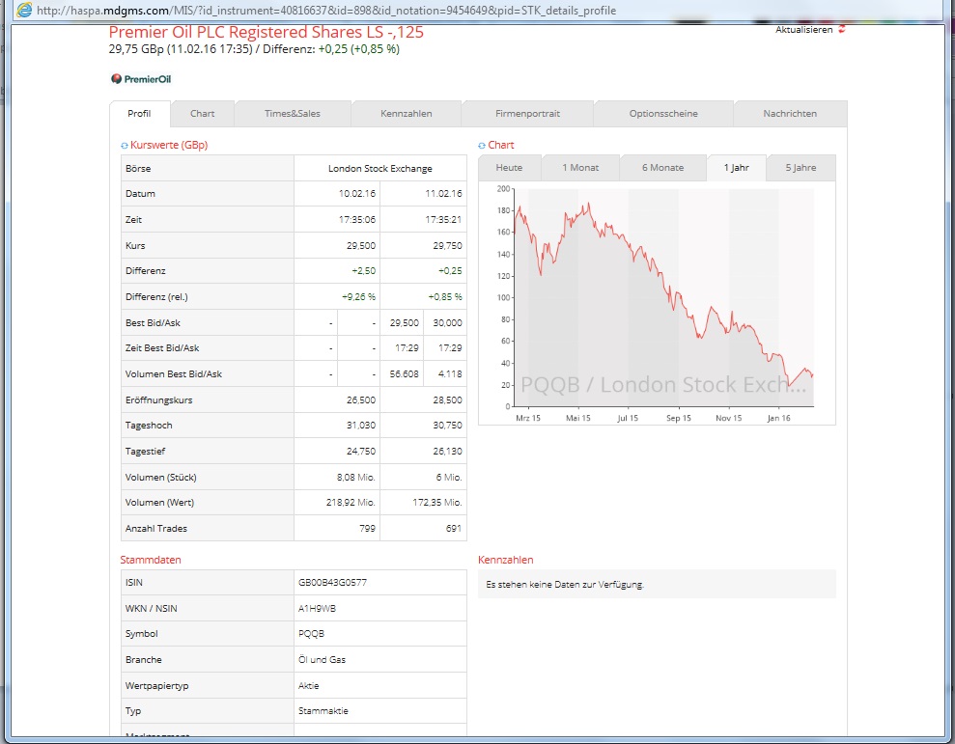Screen dimensions: 955x744
Task: Switch chart period to 1 Jahr
Action: pos(736,167)
